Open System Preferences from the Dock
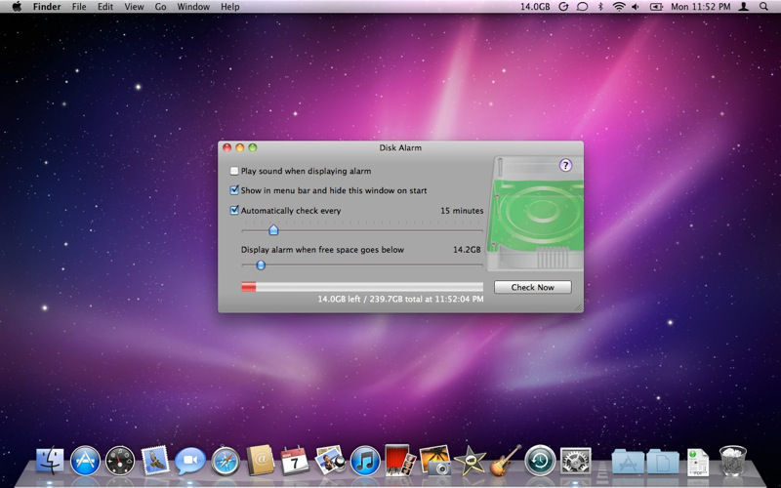The image size is (781, 488). [575, 461]
